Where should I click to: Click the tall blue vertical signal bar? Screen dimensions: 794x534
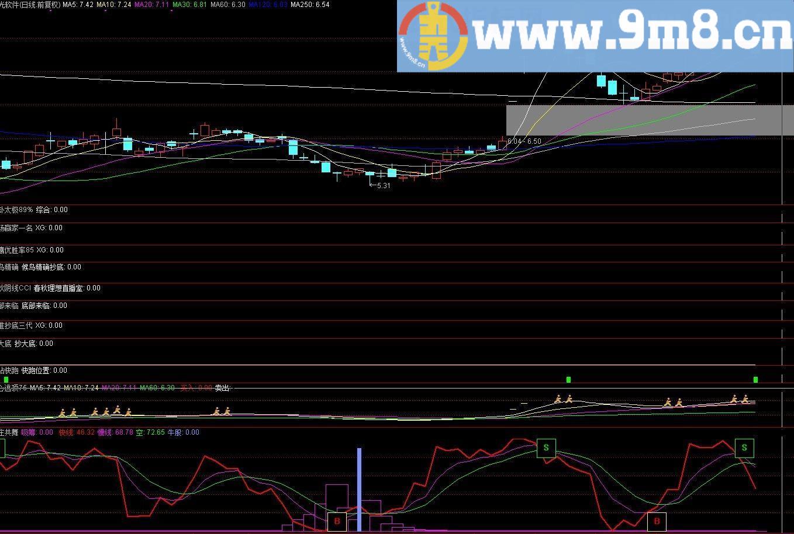[x=359, y=490]
